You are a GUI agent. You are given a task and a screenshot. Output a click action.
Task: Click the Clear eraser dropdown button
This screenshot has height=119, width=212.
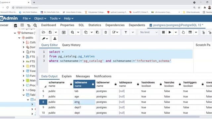click(45, 39)
